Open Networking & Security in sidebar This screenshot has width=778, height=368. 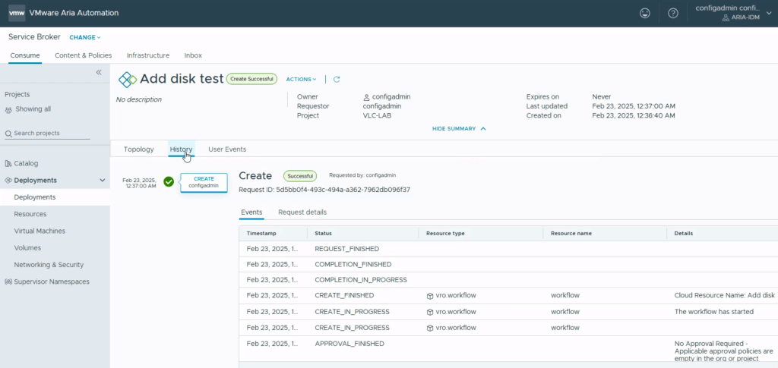tap(49, 265)
